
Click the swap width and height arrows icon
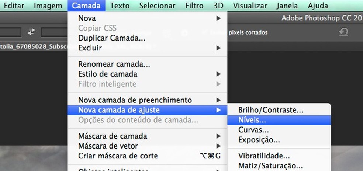[31, 32]
